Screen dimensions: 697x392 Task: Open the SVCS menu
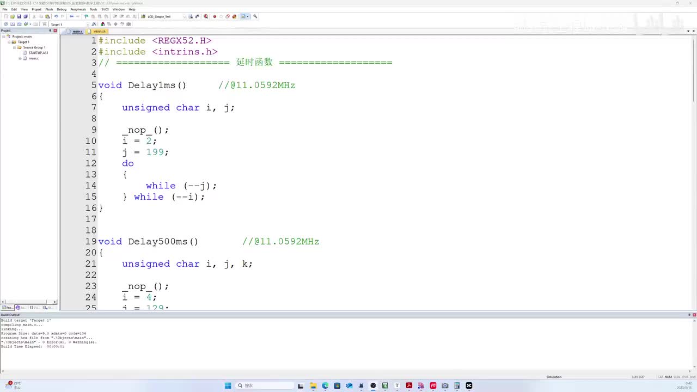click(x=105, y=9)
